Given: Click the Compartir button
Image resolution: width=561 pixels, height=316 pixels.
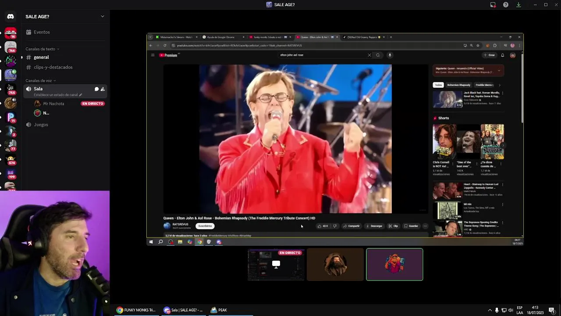Looking at the screenshot, I should click(x=352, y=226).
